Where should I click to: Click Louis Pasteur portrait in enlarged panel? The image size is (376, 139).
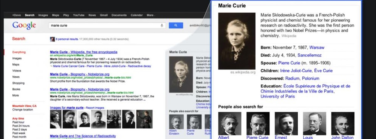(314, 124)
